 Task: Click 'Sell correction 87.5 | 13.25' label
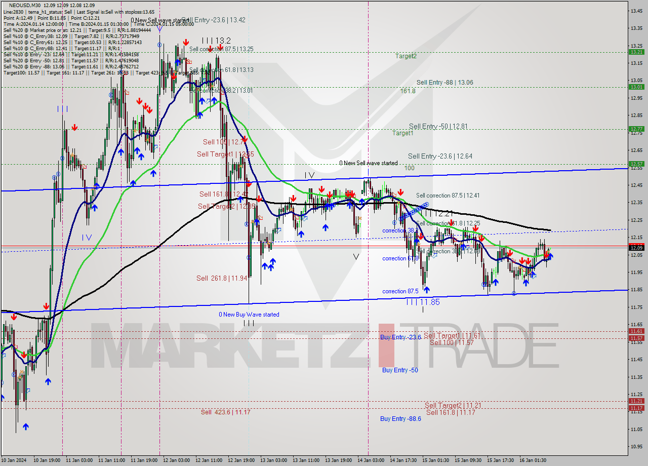click(221, 49)
